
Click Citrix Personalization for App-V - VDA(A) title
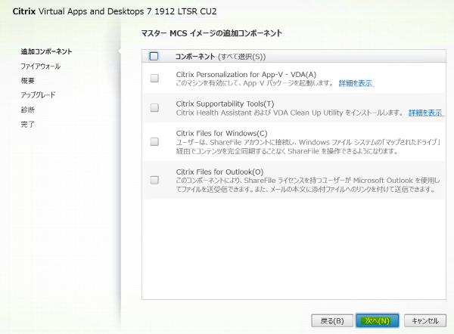tap(246, 75)
